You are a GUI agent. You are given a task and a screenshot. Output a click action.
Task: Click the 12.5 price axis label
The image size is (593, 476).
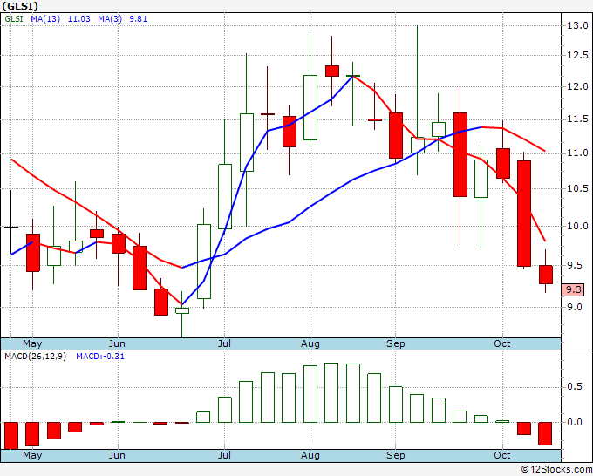pyautogui.click(x=577, y=55)
